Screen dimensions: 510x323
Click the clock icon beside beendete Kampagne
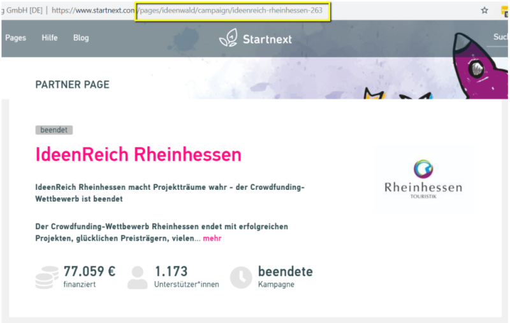pos(241,277)
